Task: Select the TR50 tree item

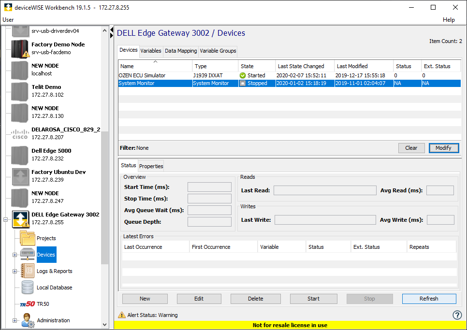Action: pyautogui.click(x=43, y=304)
